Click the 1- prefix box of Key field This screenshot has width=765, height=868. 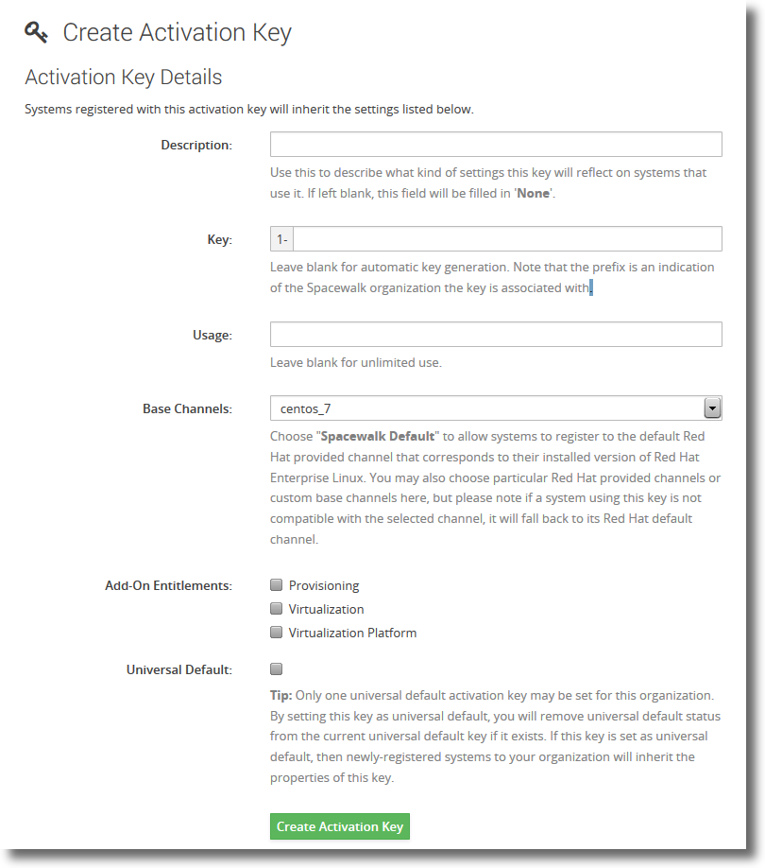click(x=281, y=239)
